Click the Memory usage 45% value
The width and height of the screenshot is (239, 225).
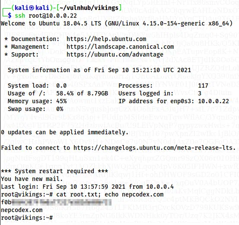point(61,101)
